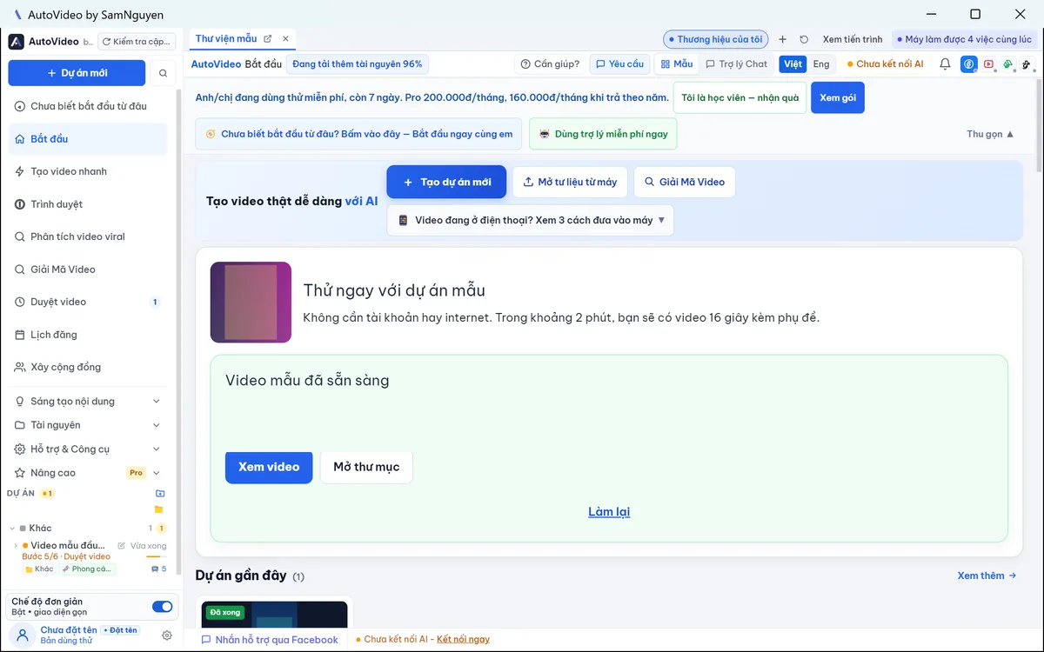Click the green platform icon in top toolbar
The image size is (1044, 652).
coord(1007,64)
